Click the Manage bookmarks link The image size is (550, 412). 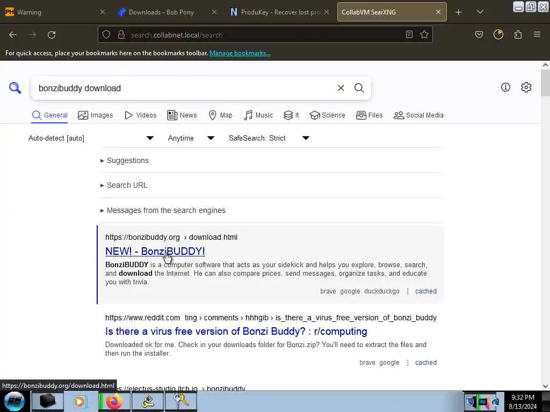point(240,53)
